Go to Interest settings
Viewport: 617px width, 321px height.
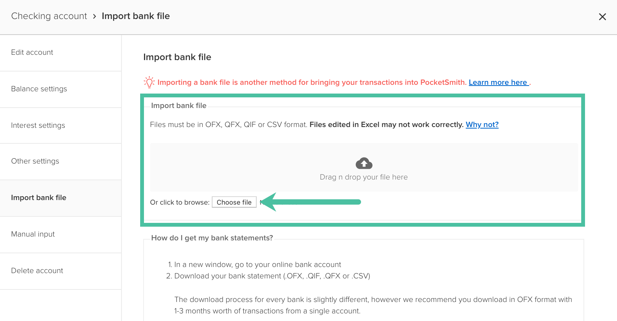(x=61, y=126)
